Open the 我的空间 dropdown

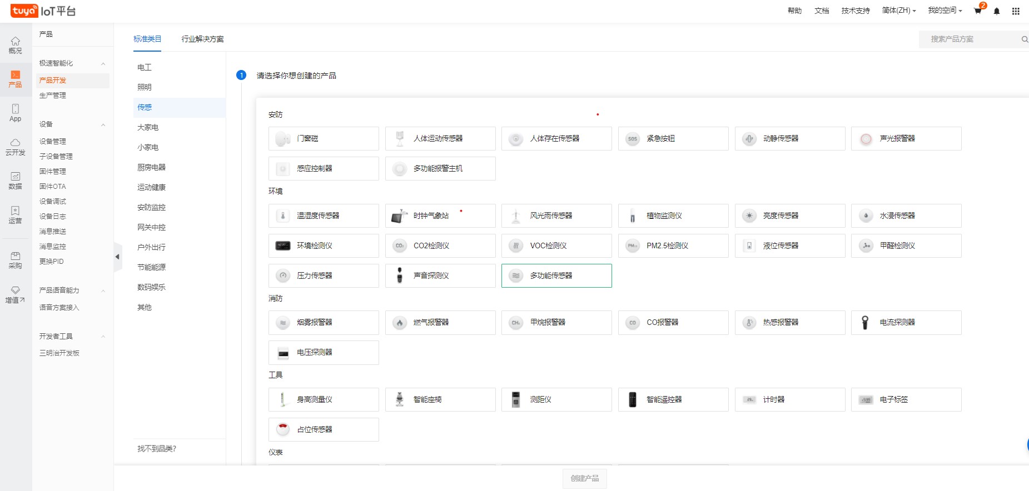945,11
